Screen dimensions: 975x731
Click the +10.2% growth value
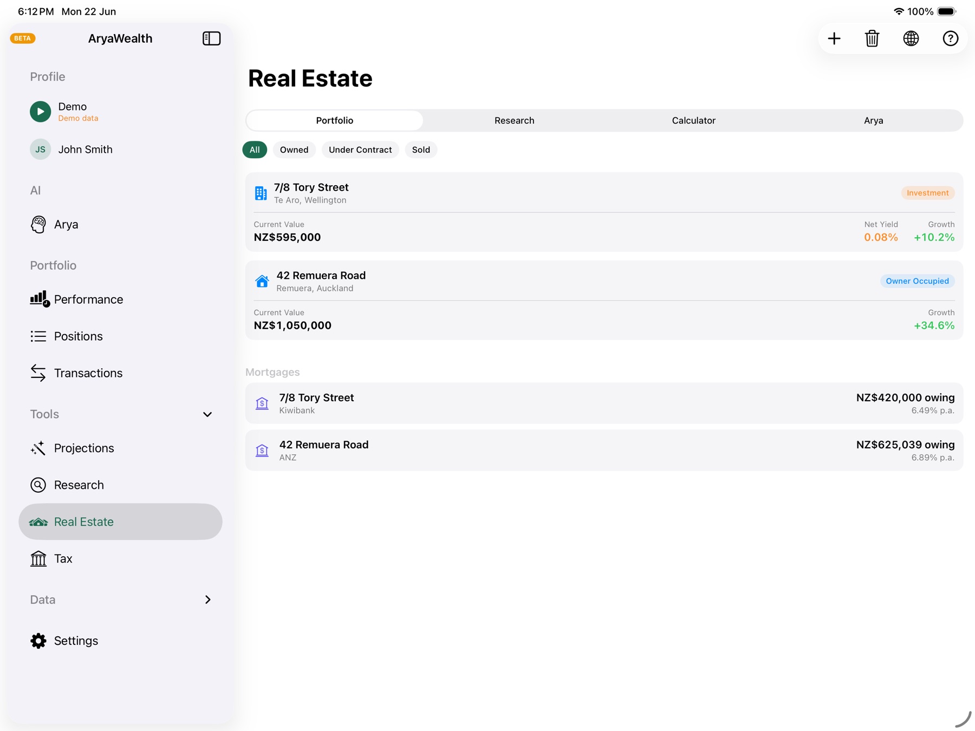934,238
